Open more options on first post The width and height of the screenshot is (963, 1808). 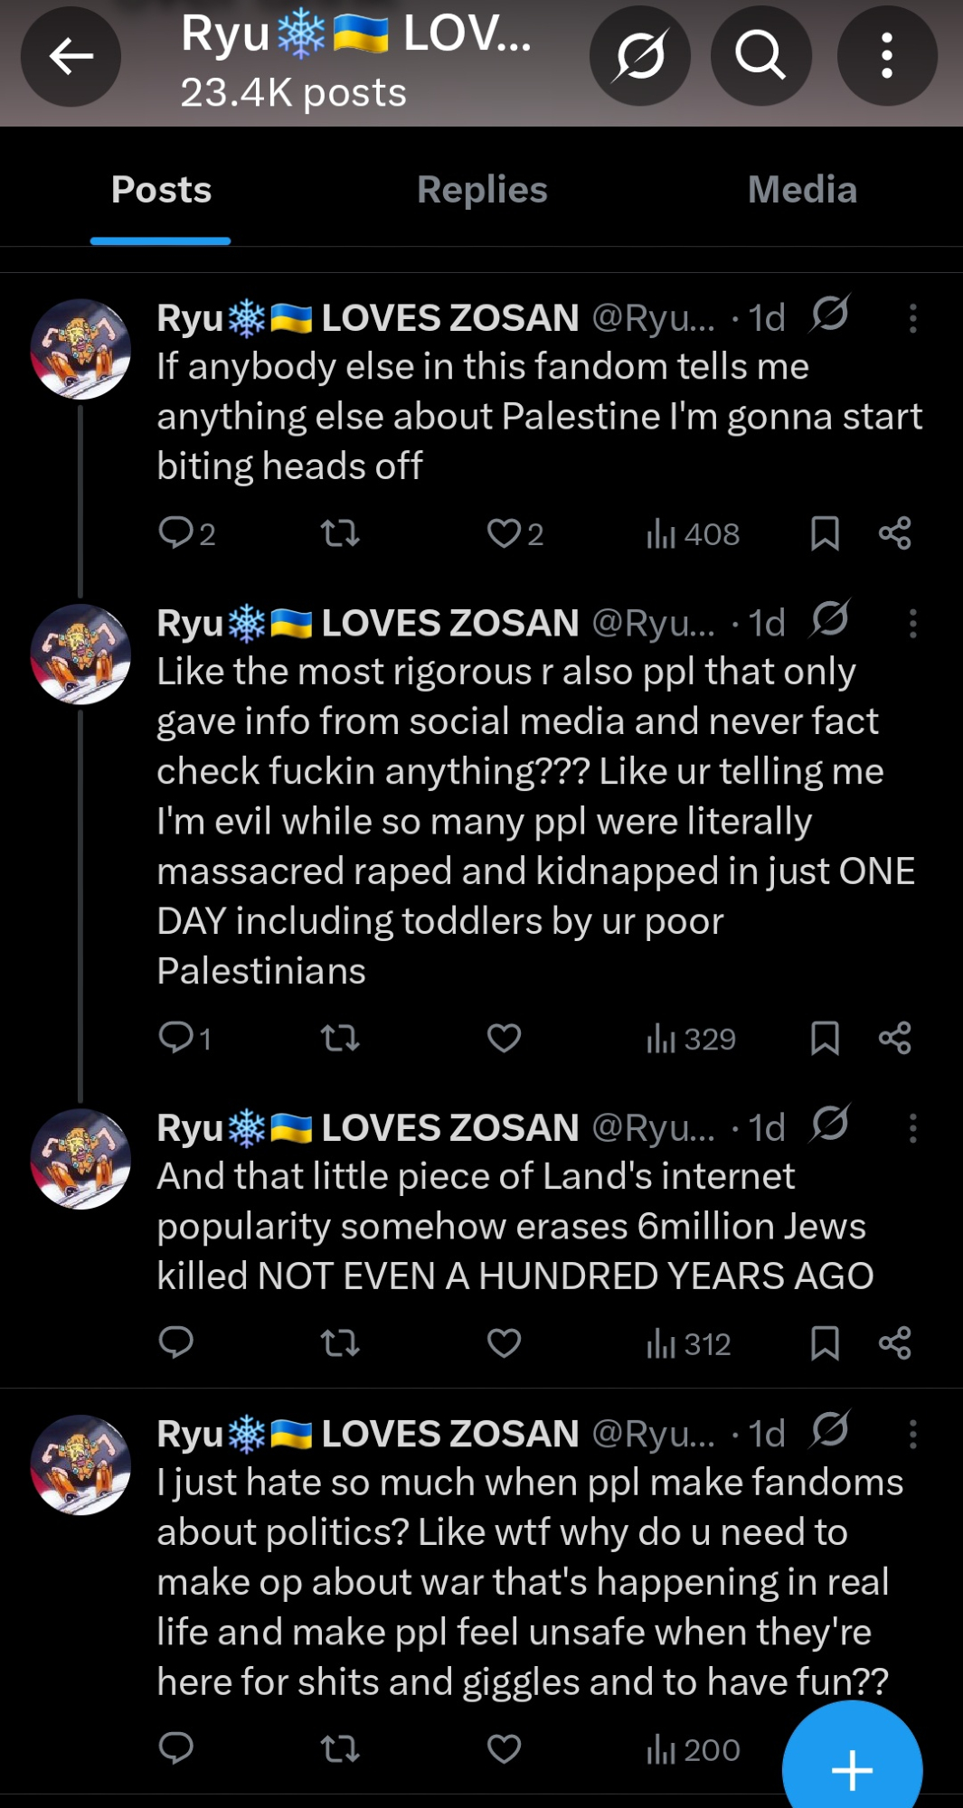[x=913, y=318]
